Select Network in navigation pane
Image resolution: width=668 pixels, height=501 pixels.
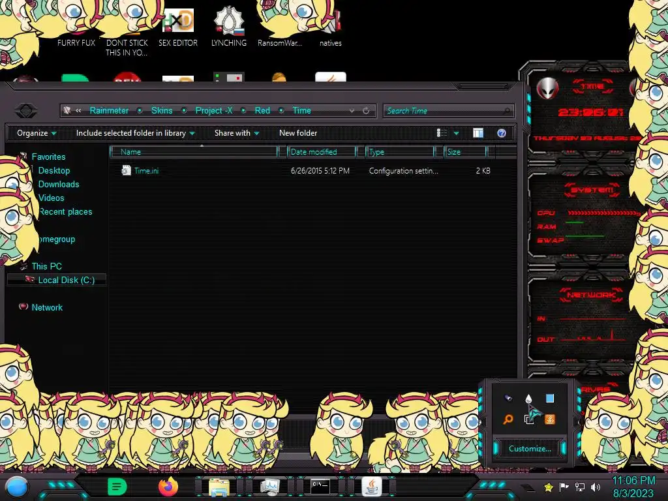[47, 307]
